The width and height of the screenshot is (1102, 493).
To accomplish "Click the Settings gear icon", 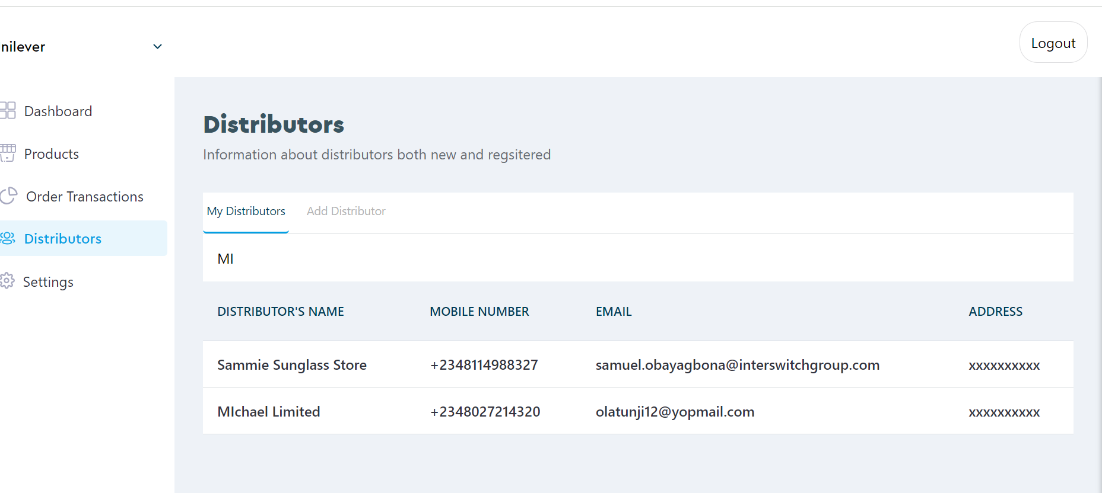I will (7, 281).
